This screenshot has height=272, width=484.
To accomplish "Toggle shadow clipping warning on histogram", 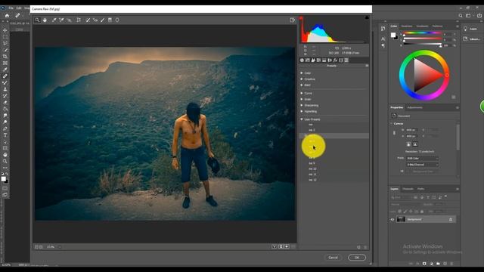I will click(301, 18).
